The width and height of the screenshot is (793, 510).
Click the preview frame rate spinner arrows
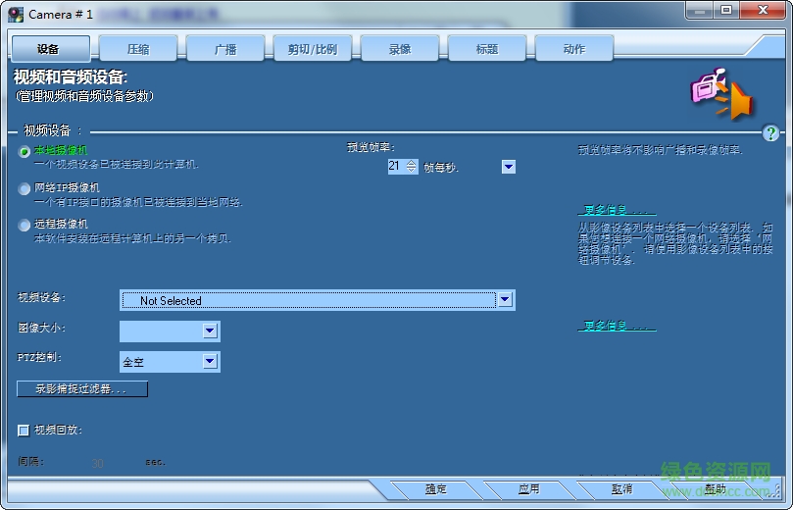[x=411, y=166]
